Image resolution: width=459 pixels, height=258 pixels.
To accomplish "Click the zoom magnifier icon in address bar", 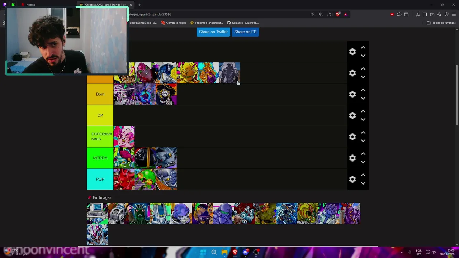I will [321, 14].
